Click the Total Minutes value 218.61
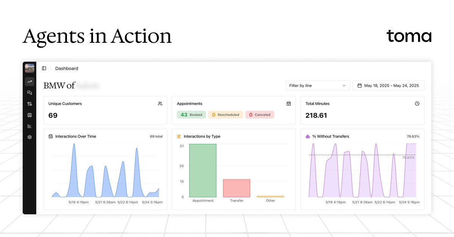The image size is (454, 237). (x=316, y=115)
